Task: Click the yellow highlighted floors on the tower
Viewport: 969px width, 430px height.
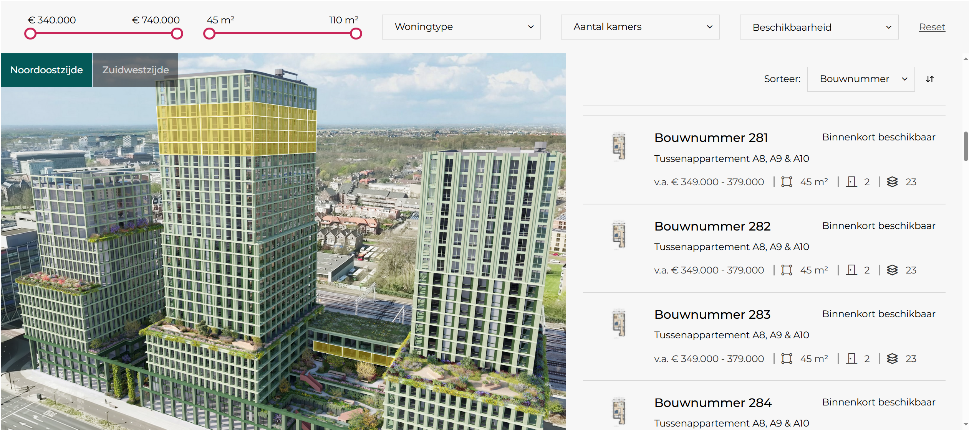Action: 237,129
